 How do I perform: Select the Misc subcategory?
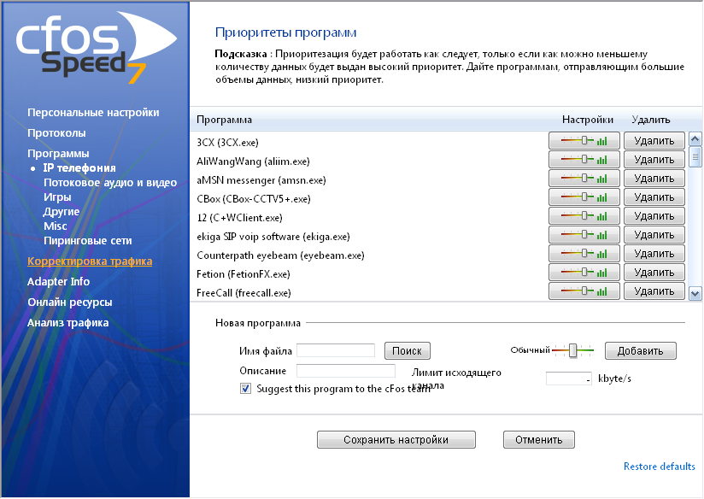[56, 226]
